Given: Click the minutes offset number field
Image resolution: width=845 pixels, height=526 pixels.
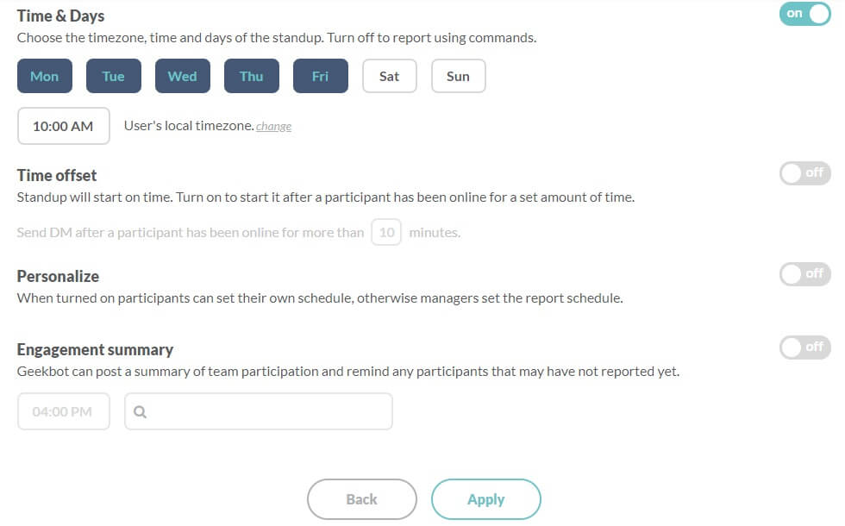Looking at the screenshot, I should 386,233.
